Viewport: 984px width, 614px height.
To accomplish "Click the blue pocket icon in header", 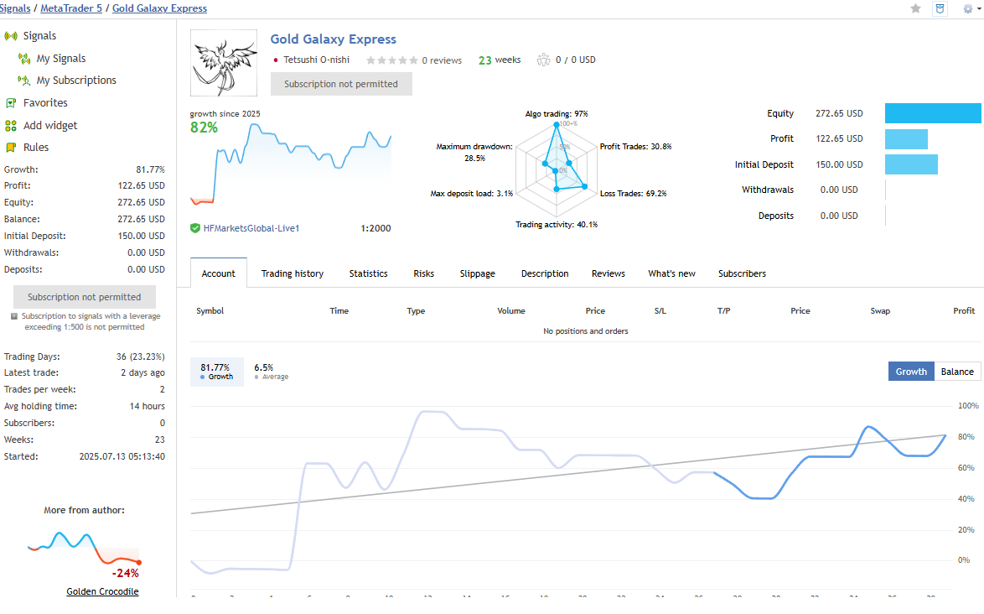I will tap(940, 8).
